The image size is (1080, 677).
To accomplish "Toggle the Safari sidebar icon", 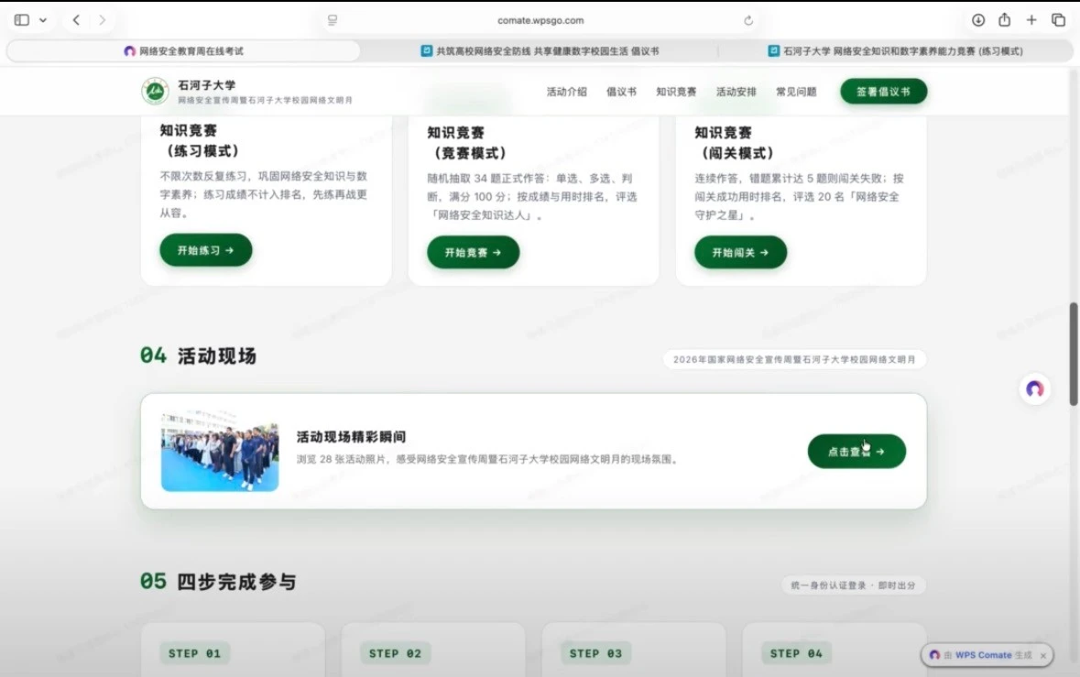I will [x=22, y=20].
